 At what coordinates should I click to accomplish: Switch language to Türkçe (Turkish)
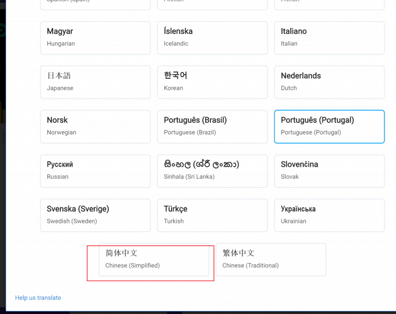(x=212, y=215)
